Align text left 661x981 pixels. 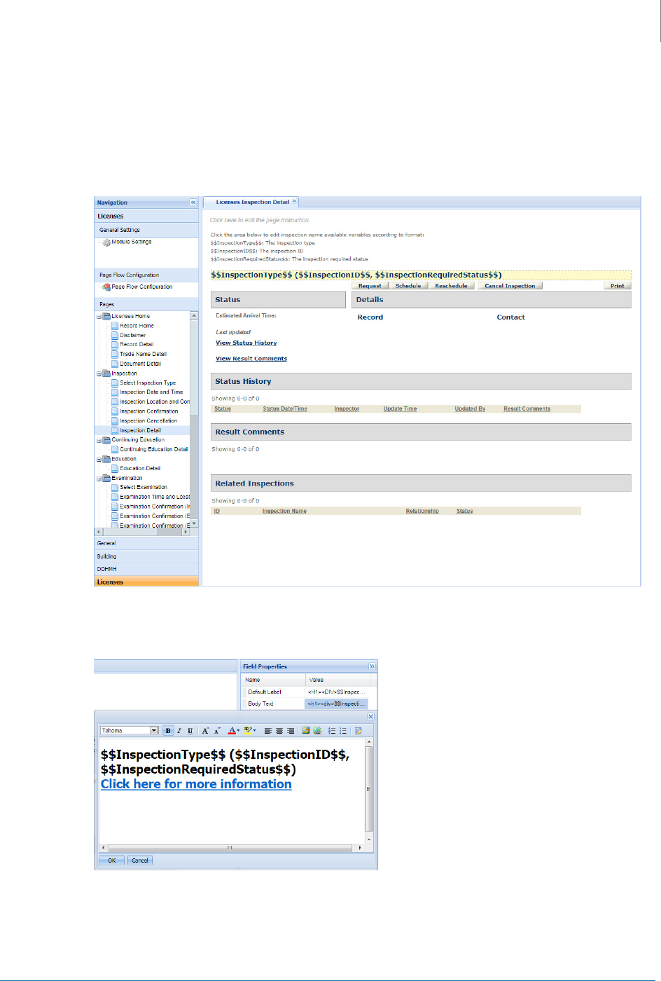pos(267,730)
